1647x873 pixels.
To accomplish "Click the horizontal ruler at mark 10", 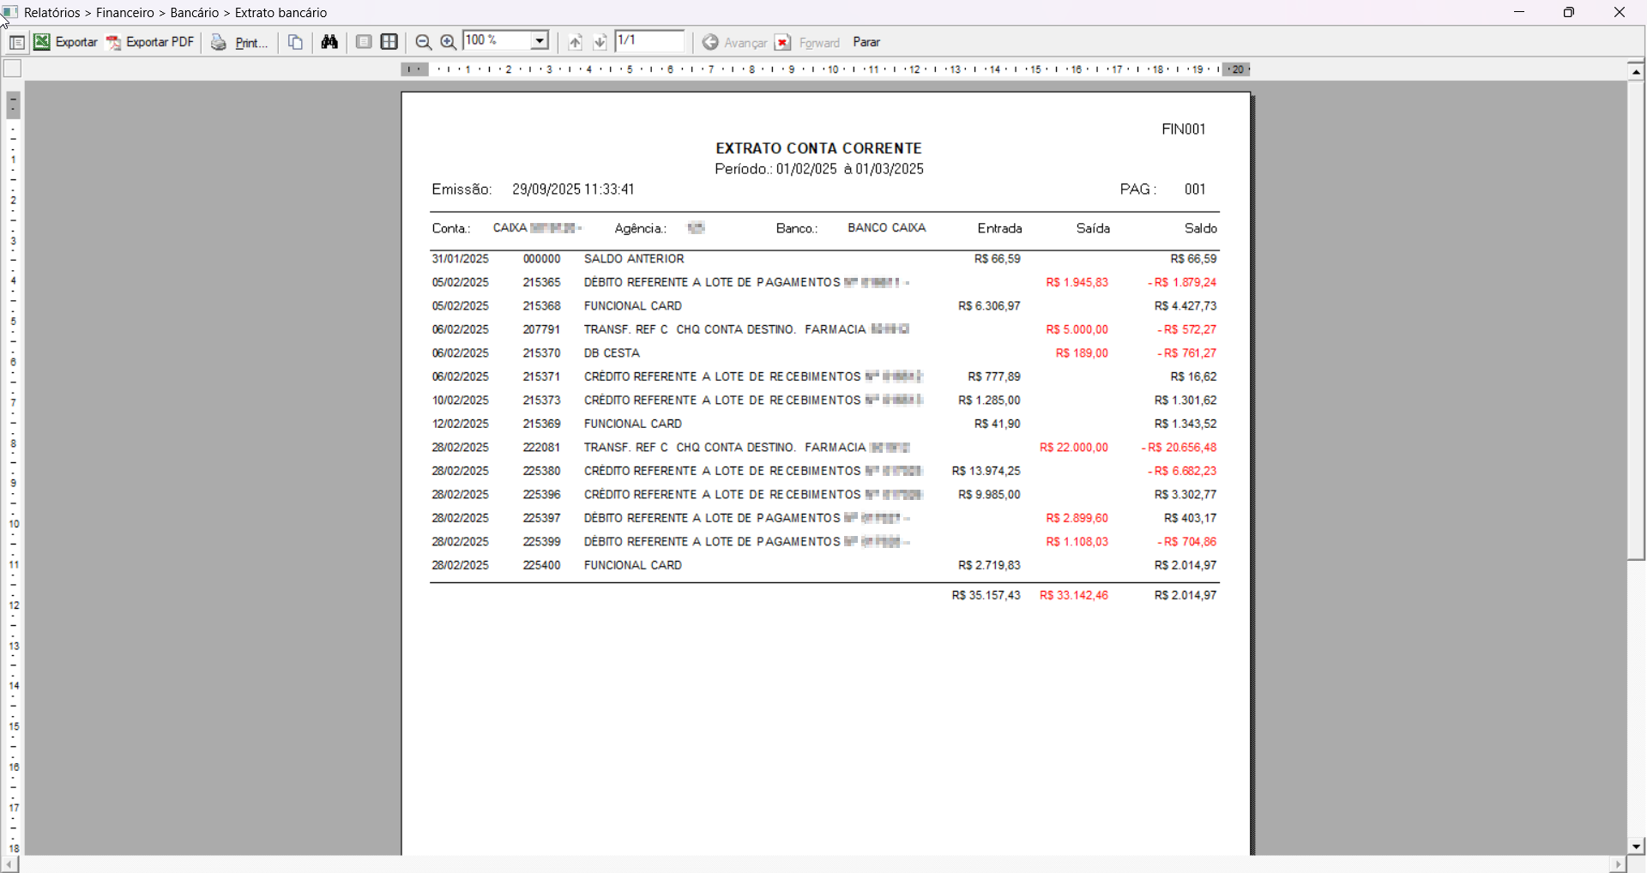I will pos(832,69).
